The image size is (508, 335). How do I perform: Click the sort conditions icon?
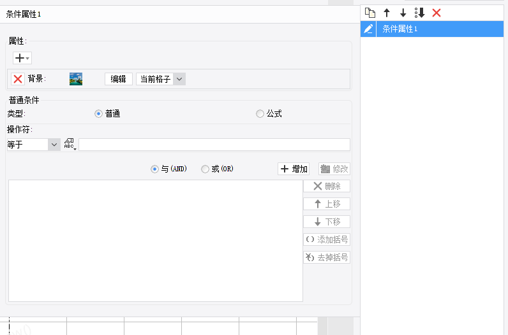coord(419,13)
